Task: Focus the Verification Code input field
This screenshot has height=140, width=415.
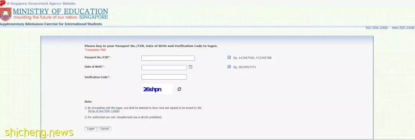Action: click(x=164, y=77)
